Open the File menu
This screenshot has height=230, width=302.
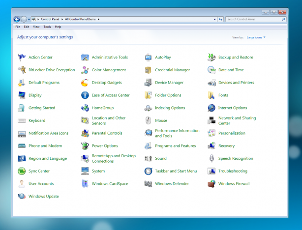click(x=18, y=27)
